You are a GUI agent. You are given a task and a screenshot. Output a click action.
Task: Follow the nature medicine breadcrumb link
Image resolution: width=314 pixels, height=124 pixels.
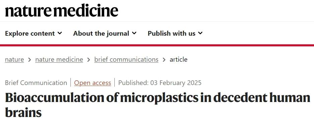[59, 60]
